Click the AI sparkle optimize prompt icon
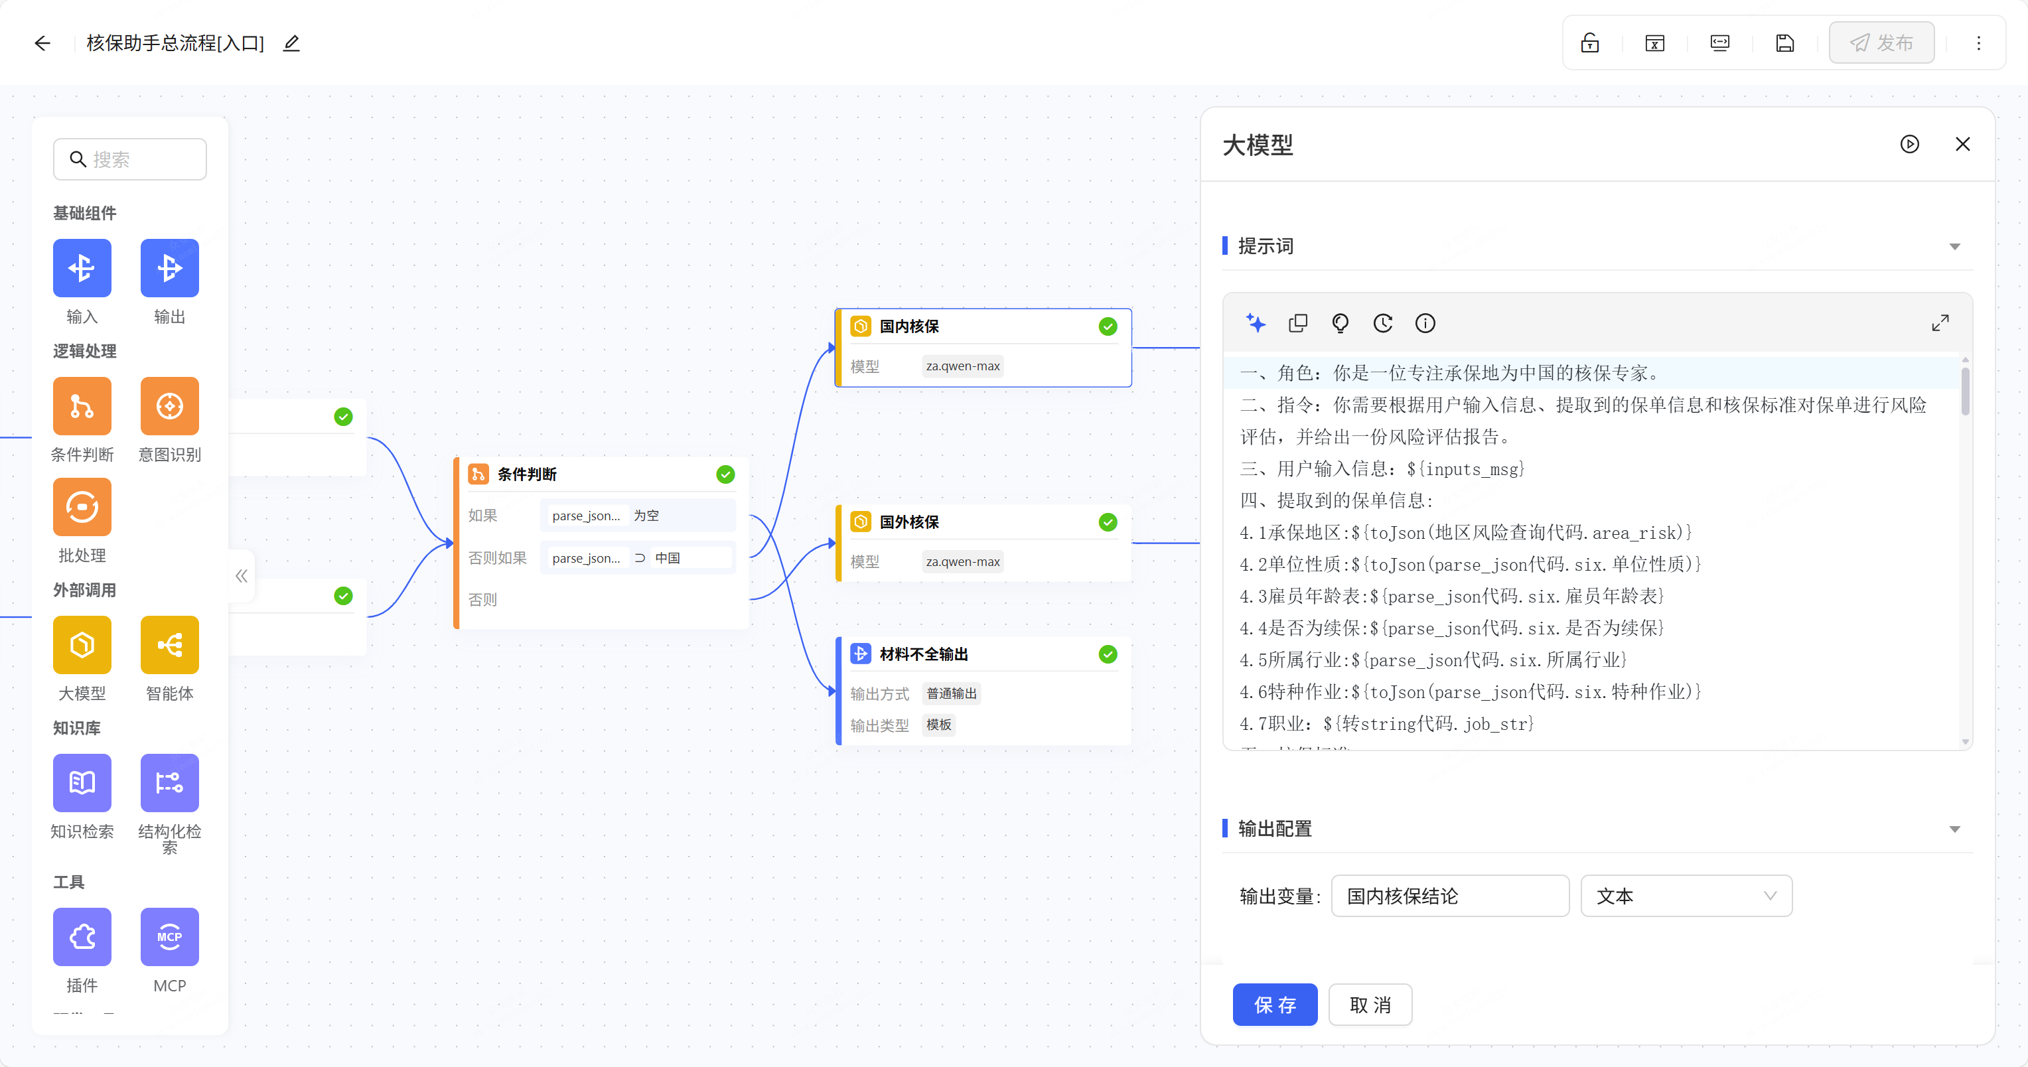The height and width of the screenshot is (1067, 2028). (1256, 323)
